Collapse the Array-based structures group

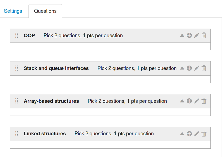click(182, 101)
